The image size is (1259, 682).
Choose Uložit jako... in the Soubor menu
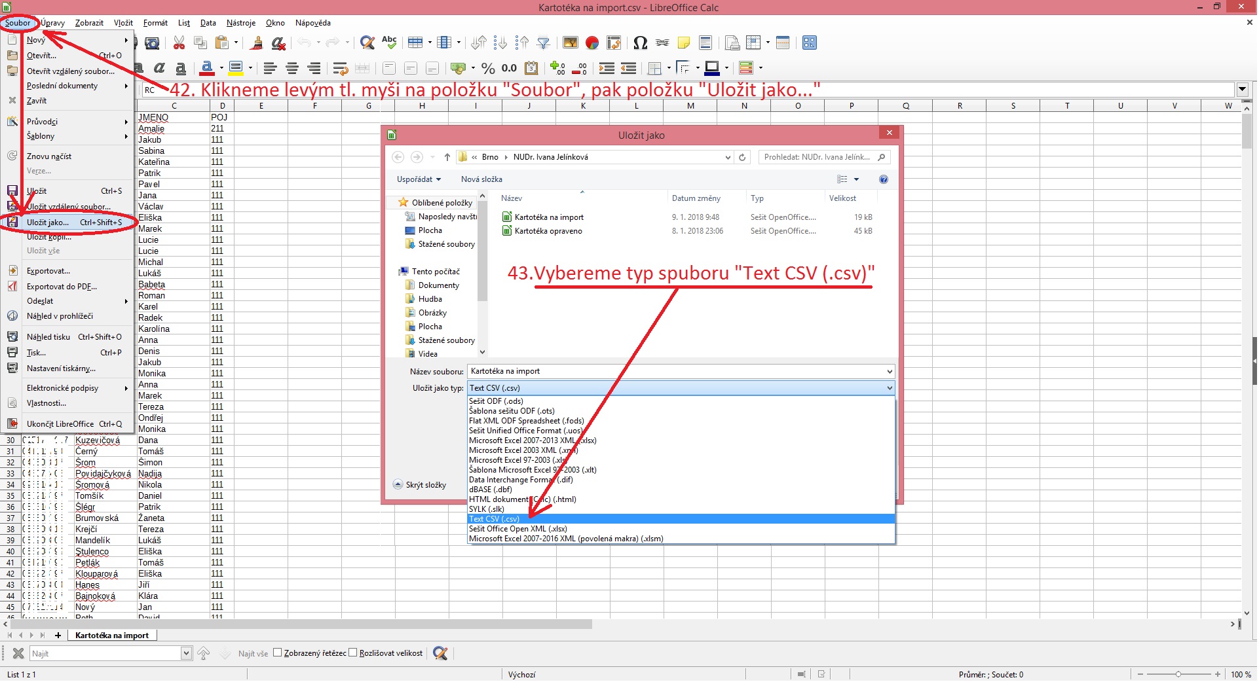(68, 223)
